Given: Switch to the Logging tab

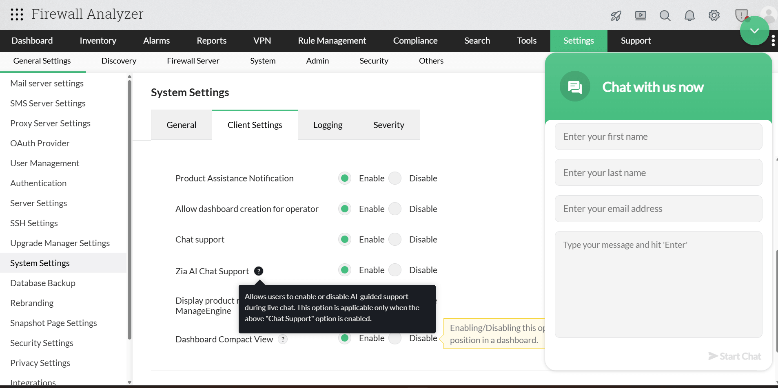Looking at the screenshot, I should point(328,125).
